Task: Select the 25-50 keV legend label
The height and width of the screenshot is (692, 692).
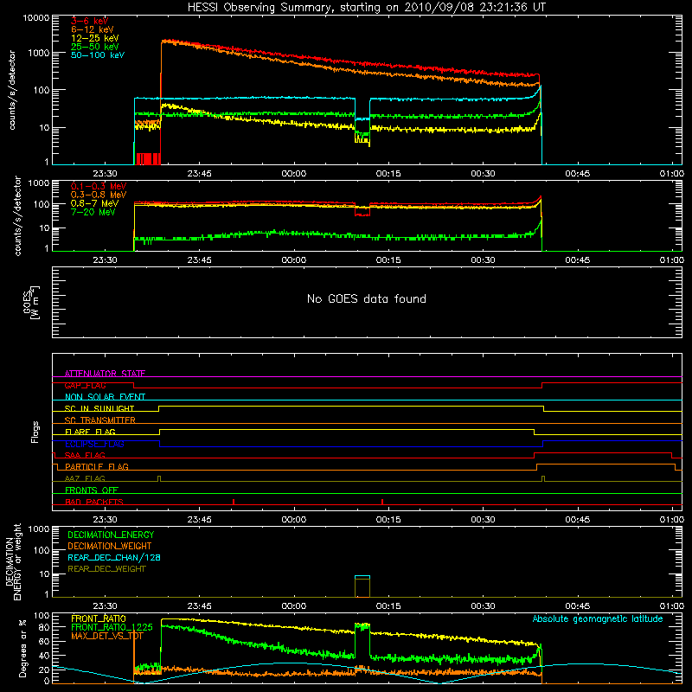Action: click(95, 47)
